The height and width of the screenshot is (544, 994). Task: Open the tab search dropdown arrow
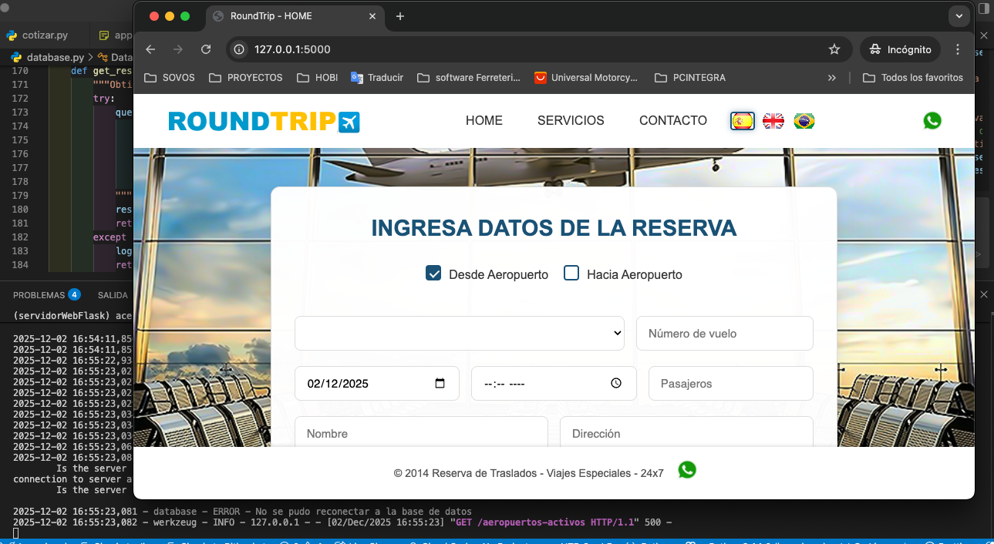(959, 15)
